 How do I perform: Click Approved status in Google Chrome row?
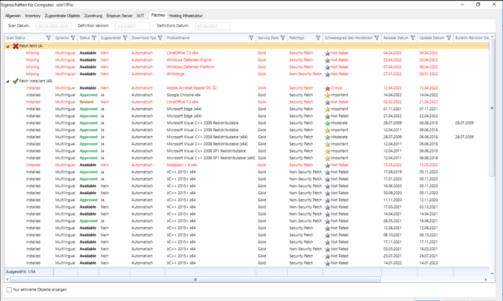point(88,95)
